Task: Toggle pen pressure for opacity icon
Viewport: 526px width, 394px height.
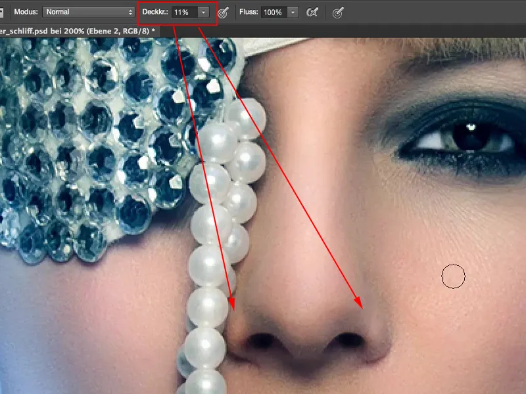Action: click(x=223, y=12)
